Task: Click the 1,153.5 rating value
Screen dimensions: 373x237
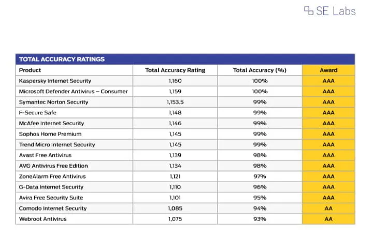Action: (175, 102)
